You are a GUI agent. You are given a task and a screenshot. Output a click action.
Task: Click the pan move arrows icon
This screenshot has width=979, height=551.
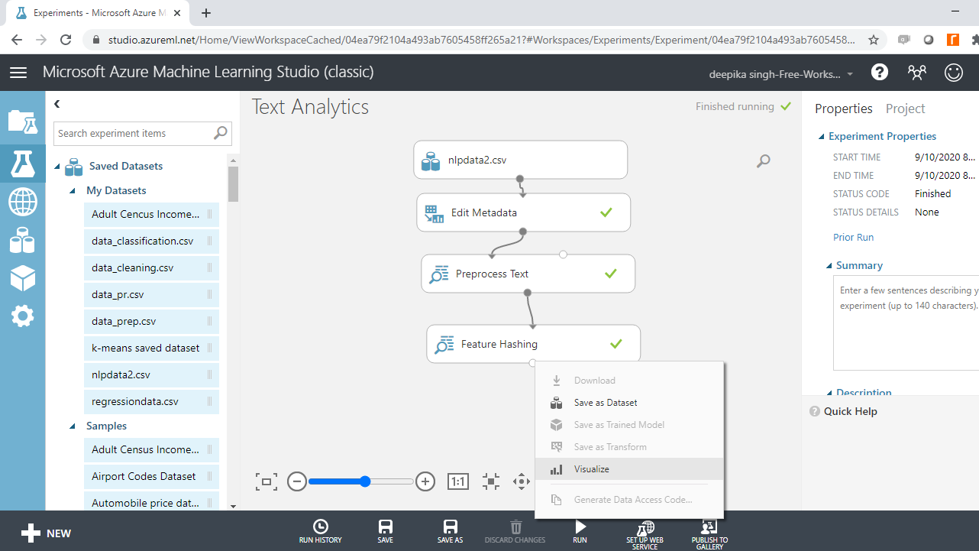tap(522, 481)
